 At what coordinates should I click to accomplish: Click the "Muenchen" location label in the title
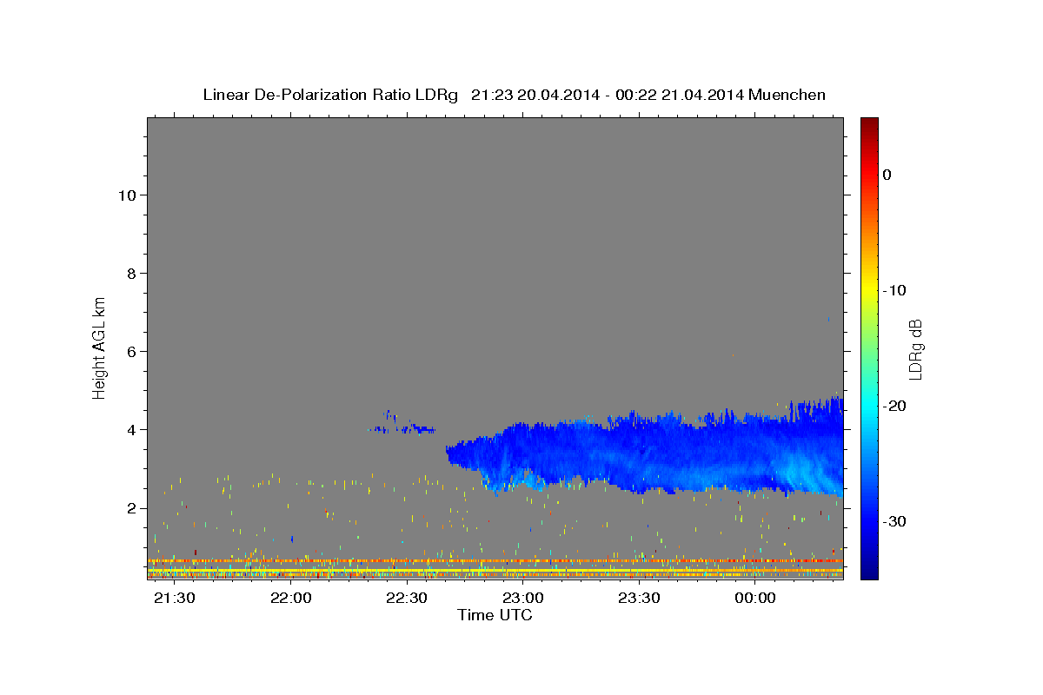point(787,95)
